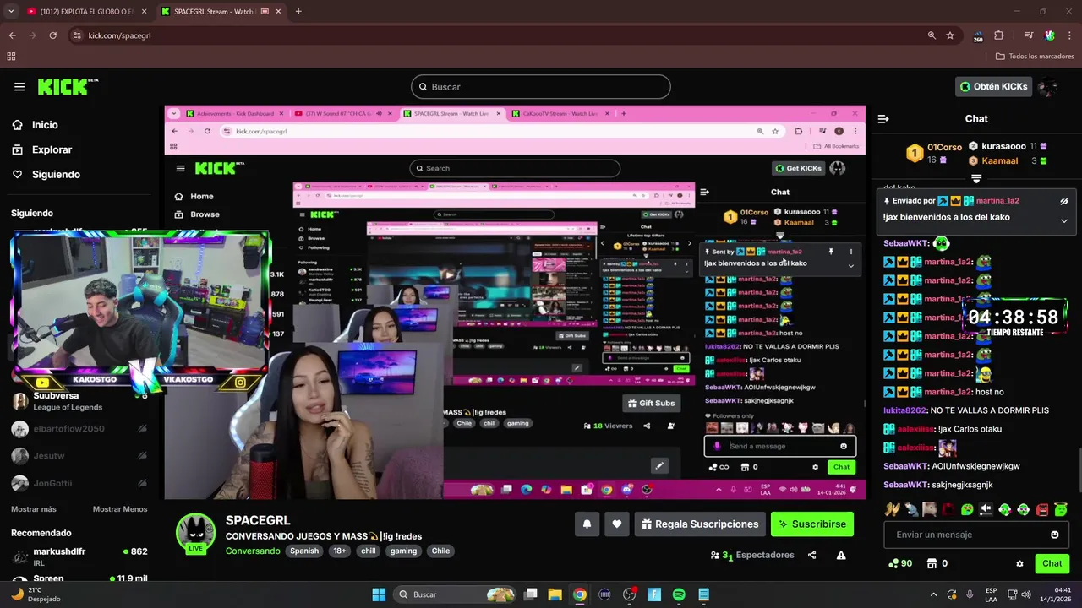Bookmark this page with star icon

(950, 35)
